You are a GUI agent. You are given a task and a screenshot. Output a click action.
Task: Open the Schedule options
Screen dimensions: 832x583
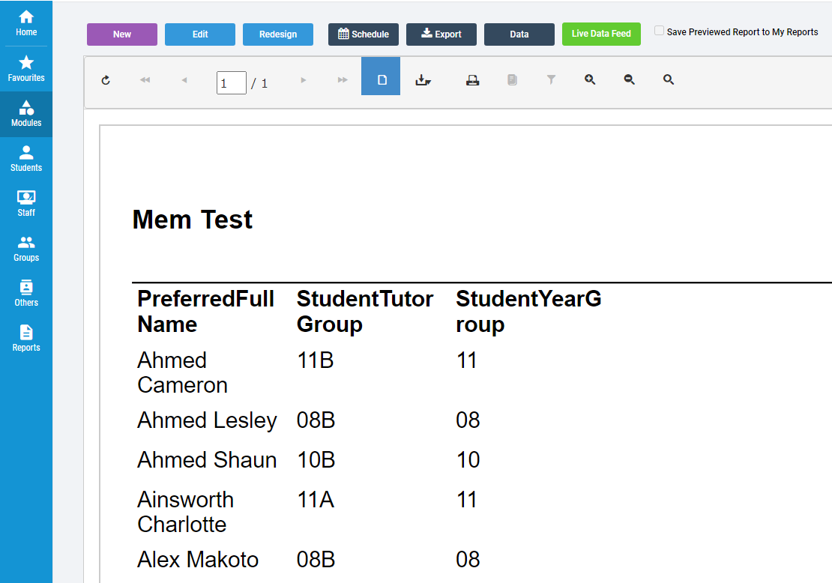point(363,34)
